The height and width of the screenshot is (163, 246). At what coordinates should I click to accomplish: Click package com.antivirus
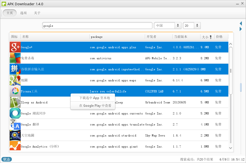101,58
